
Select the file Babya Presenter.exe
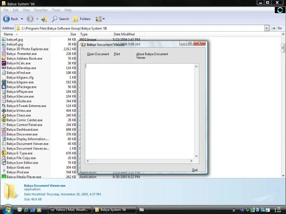(x=19, y=54)
